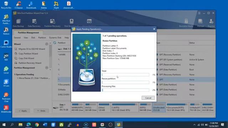Start Migrate OS to SSD/HD Wizard
The height and width of the screenshot is (128, 228).
(30, 49)
